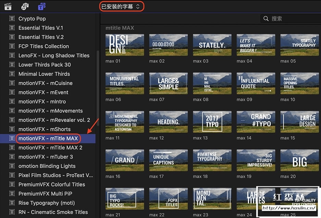Choose max 09 Influential Quote thumbnail
Viewport: 321px width, 218px height.
coord(256,83)
